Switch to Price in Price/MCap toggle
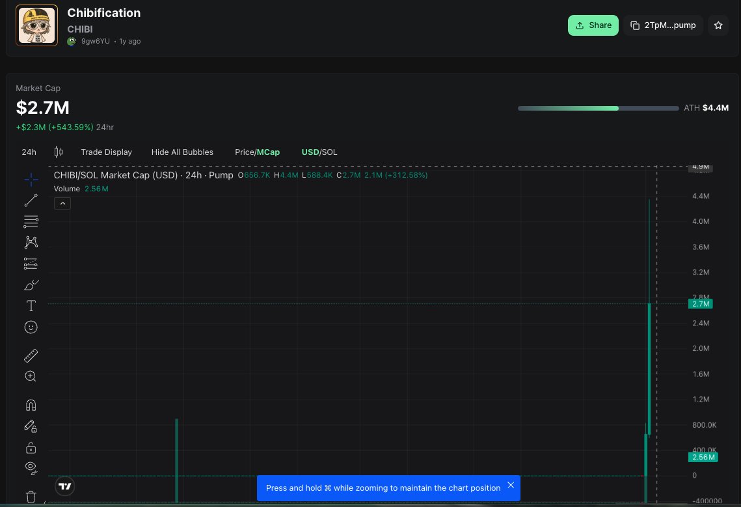 pyautogui.click(x=245, y=152)
